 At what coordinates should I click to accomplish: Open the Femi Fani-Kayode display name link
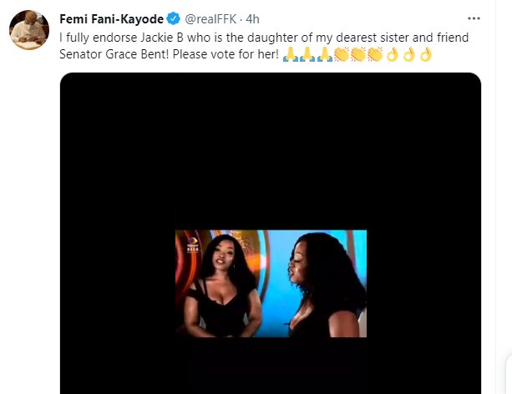111,19
